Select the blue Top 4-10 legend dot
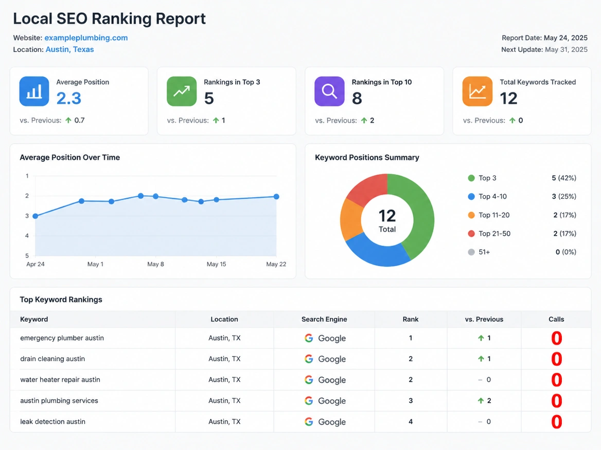 pyautogui.click(x=471, y=196)
